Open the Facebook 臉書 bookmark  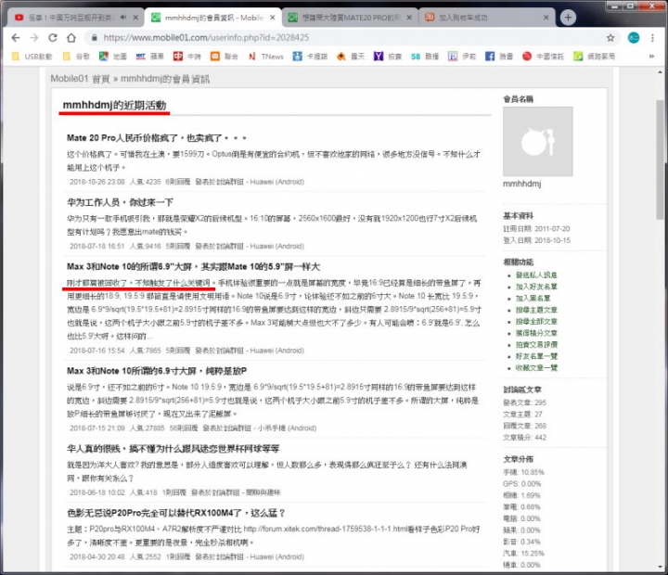click(x=499, y=57)
